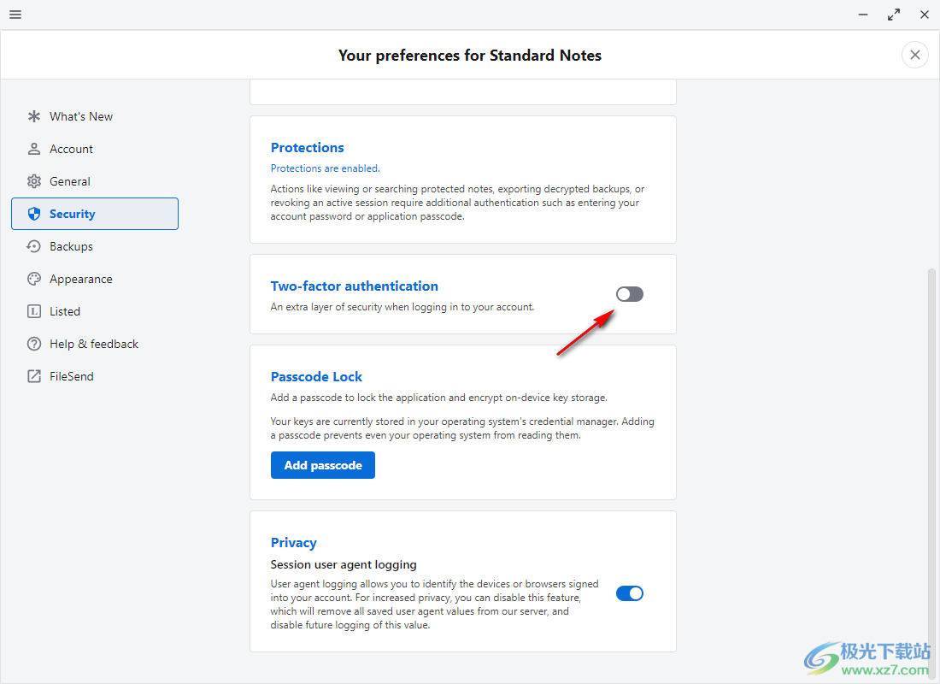940x684 pixels.
Task: Click the Security shield icon
Action: (34, 214)
